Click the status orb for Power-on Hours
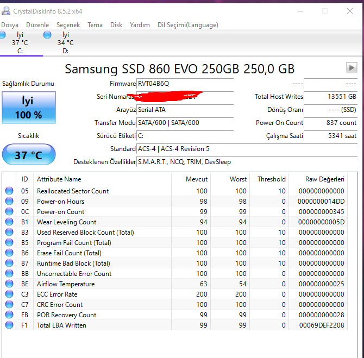The width and height of the screenshot is (364, 358). pos(9,202)
